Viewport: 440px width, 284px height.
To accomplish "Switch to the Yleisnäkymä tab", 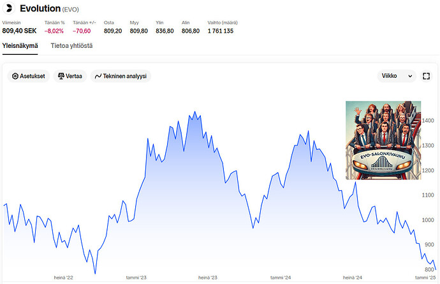I will tap(20, 46).
